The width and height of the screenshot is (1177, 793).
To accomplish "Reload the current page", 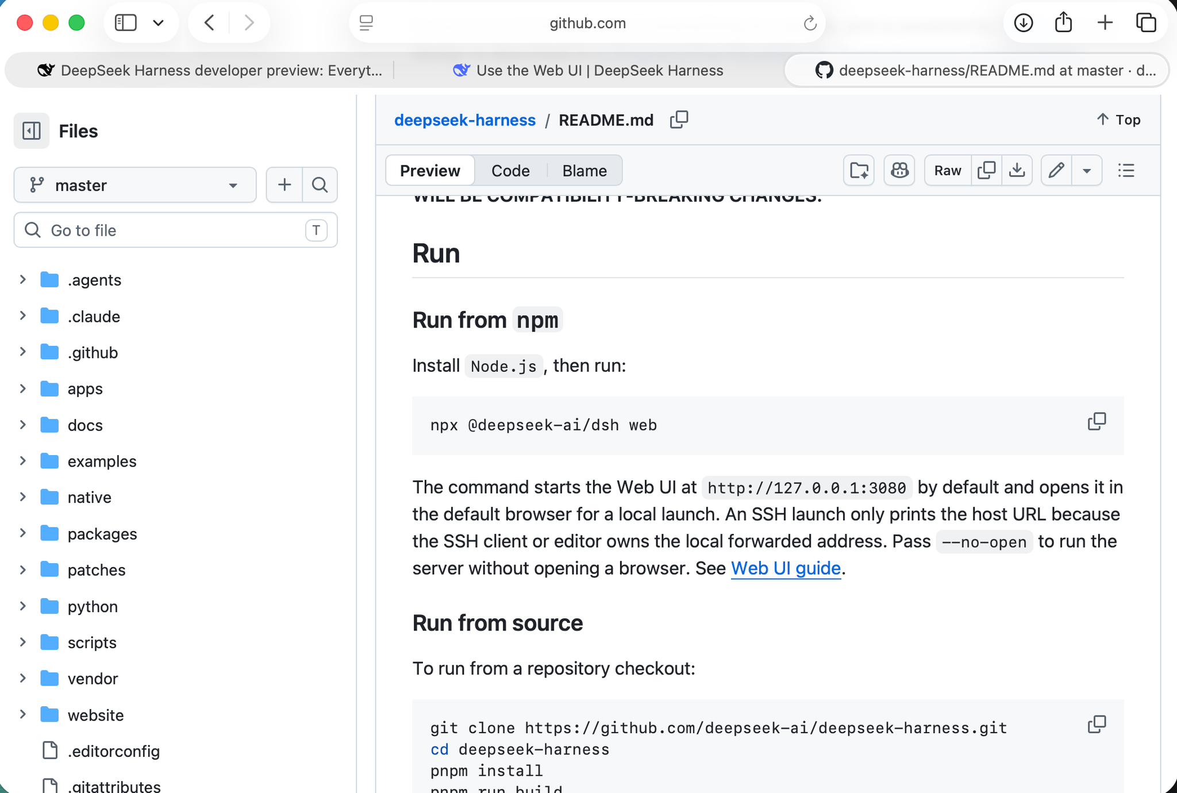I will point(810,23).
